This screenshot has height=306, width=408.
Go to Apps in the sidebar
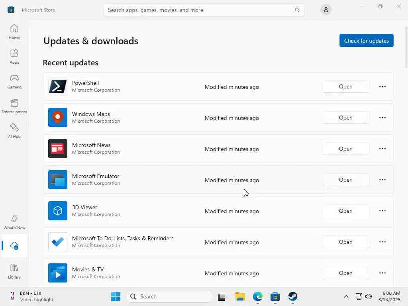14,57
